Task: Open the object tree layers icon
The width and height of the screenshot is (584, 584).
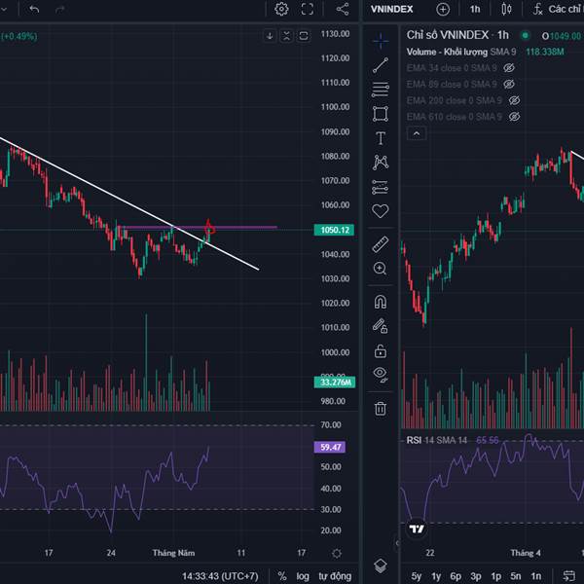Action: point(381,566)
